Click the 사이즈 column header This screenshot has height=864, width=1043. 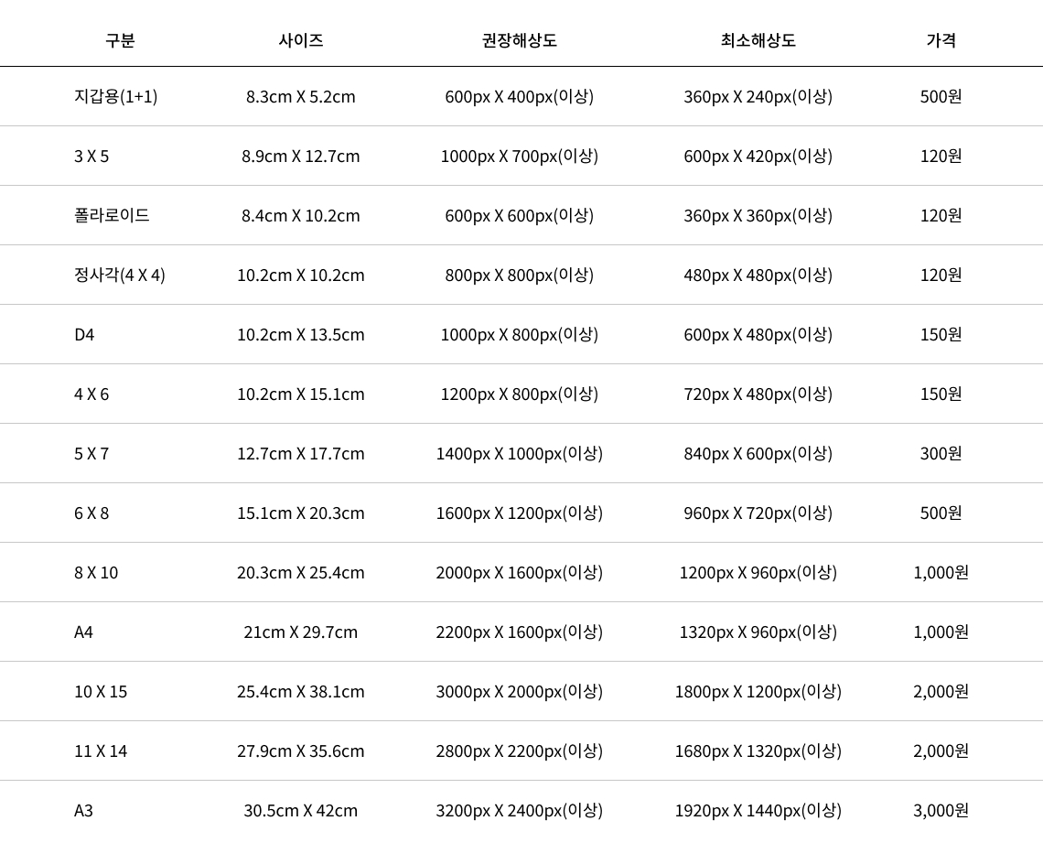(x=301, y=40)
